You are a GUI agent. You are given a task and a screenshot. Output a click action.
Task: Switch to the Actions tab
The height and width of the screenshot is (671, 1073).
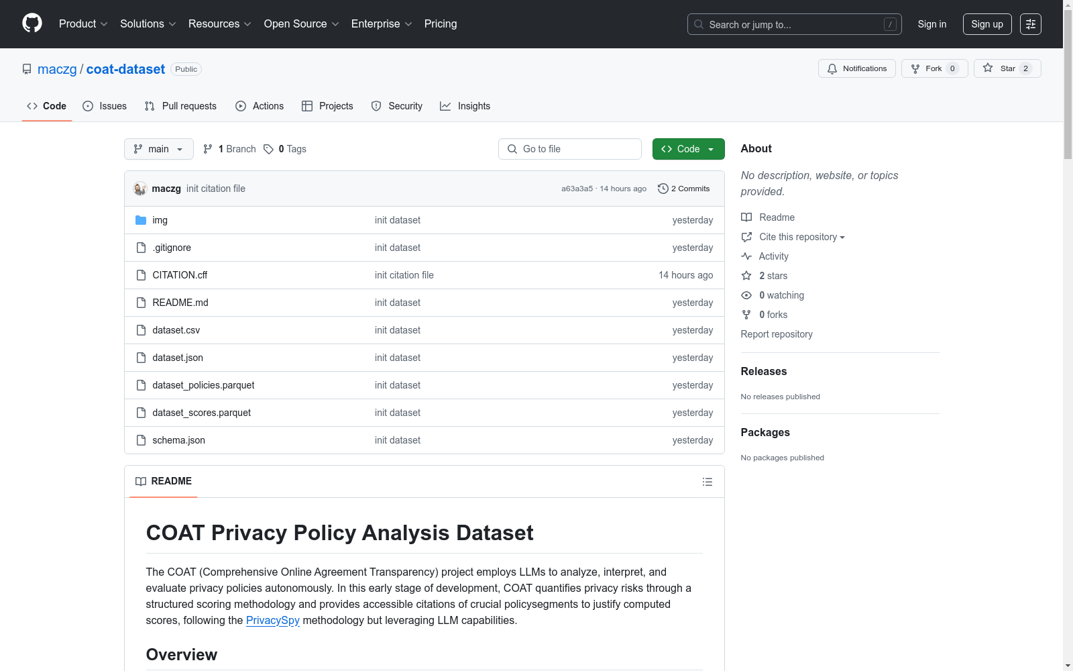(260, 106)
